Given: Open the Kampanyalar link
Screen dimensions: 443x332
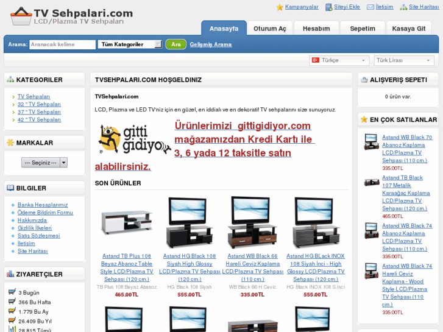Looking at the screenshot, I should coord(302,7).
